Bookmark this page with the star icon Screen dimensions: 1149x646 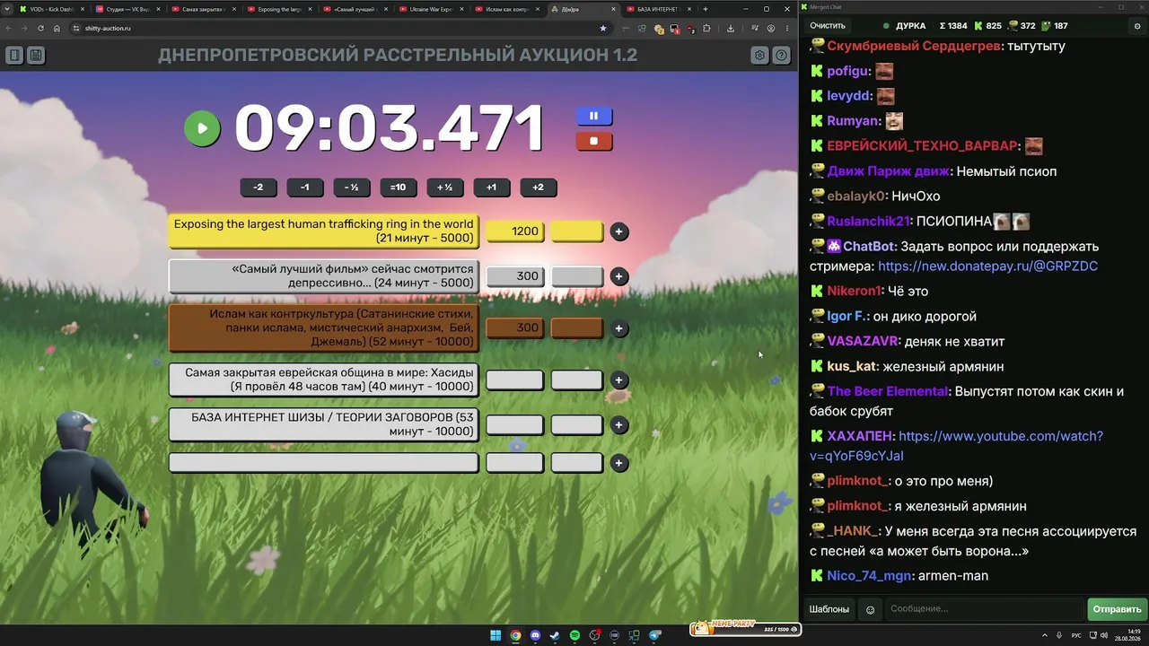pos(602,28)
